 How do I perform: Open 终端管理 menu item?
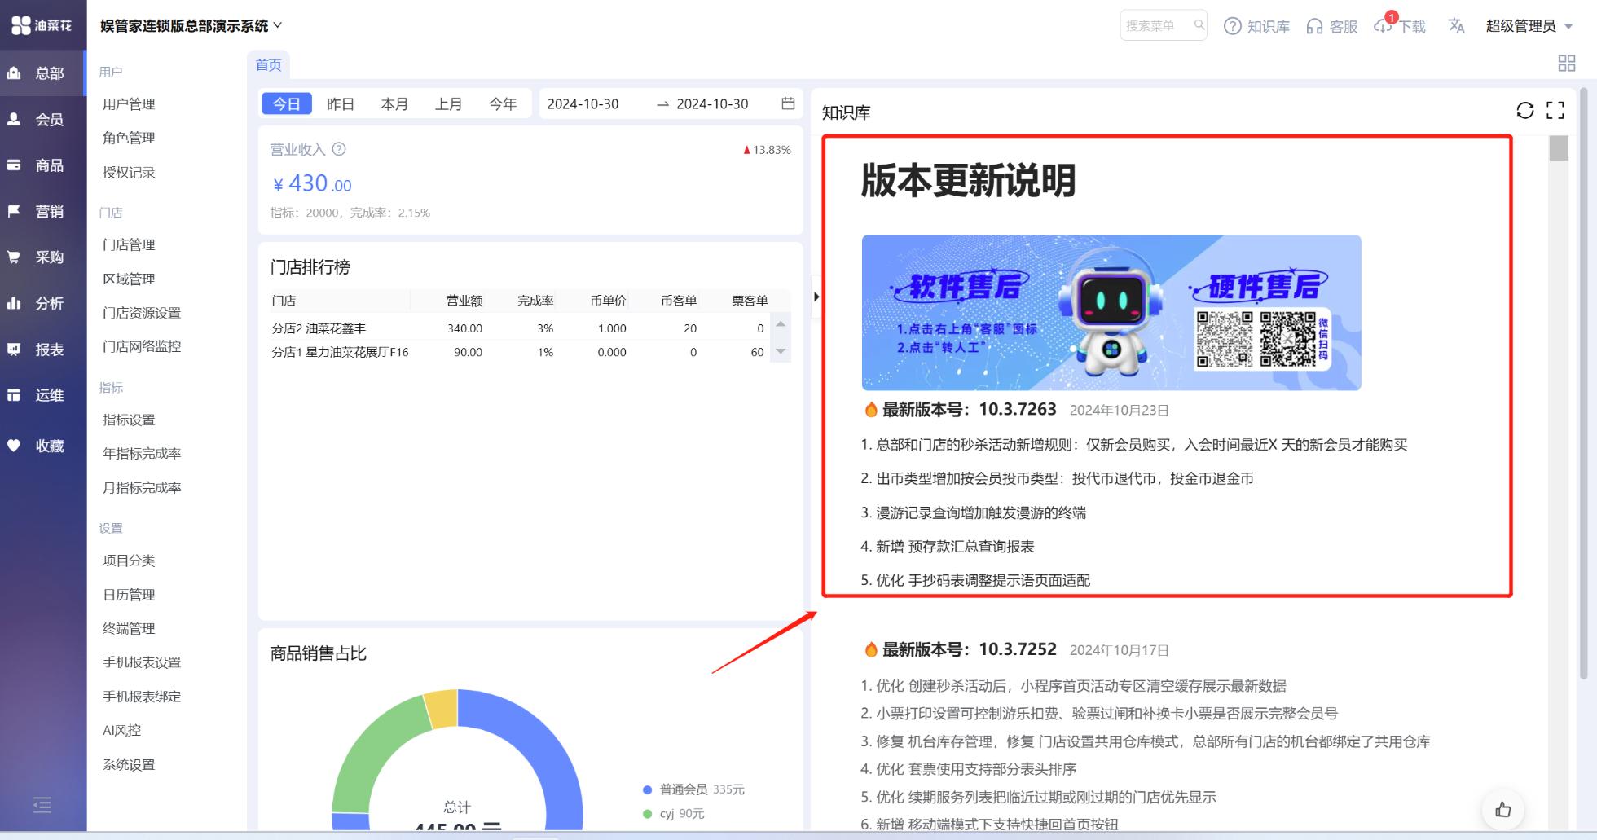tap(129, 628)
